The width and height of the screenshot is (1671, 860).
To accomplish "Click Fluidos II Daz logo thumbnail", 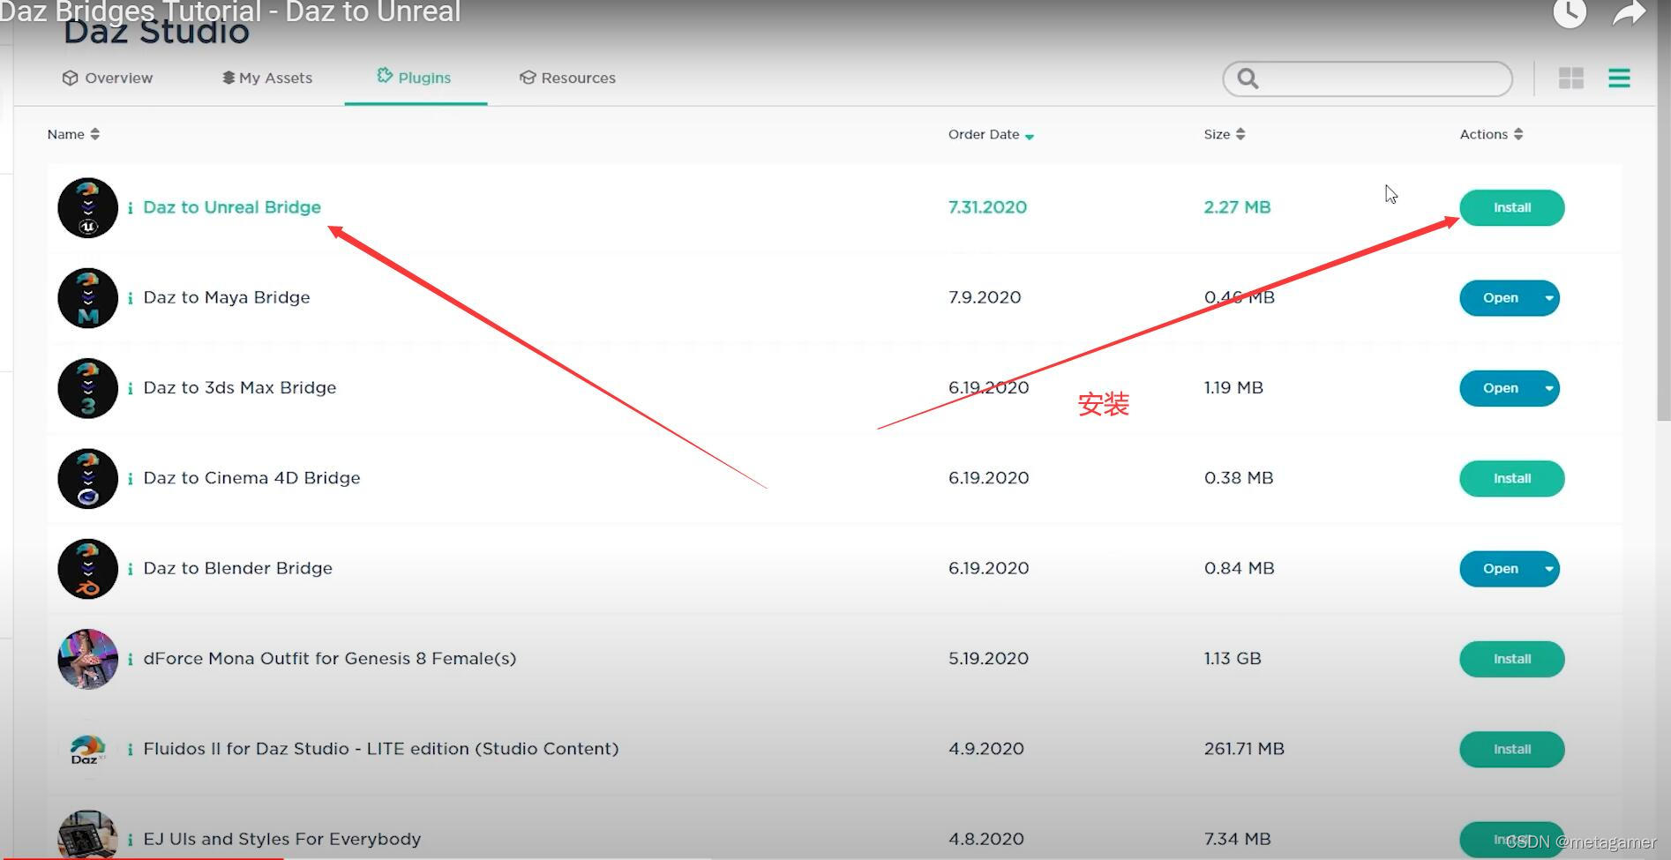I will (x=87, y=750).
